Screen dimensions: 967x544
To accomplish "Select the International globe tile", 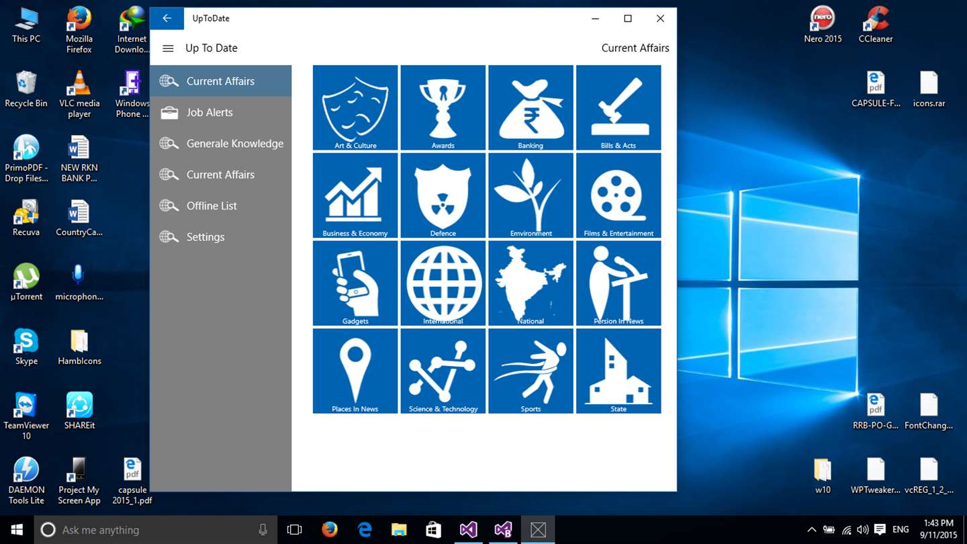I will coord(443,283).
